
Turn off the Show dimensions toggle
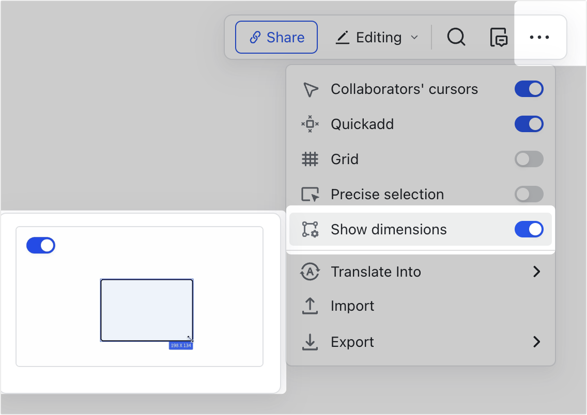[529, 229]
